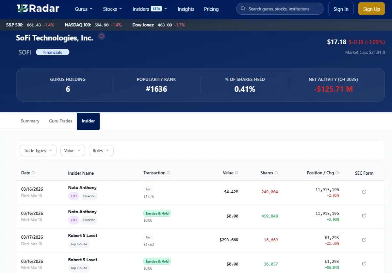Click the Tax badge priced $17.76
The image size is (392, 273).
[x=148, y=189]
